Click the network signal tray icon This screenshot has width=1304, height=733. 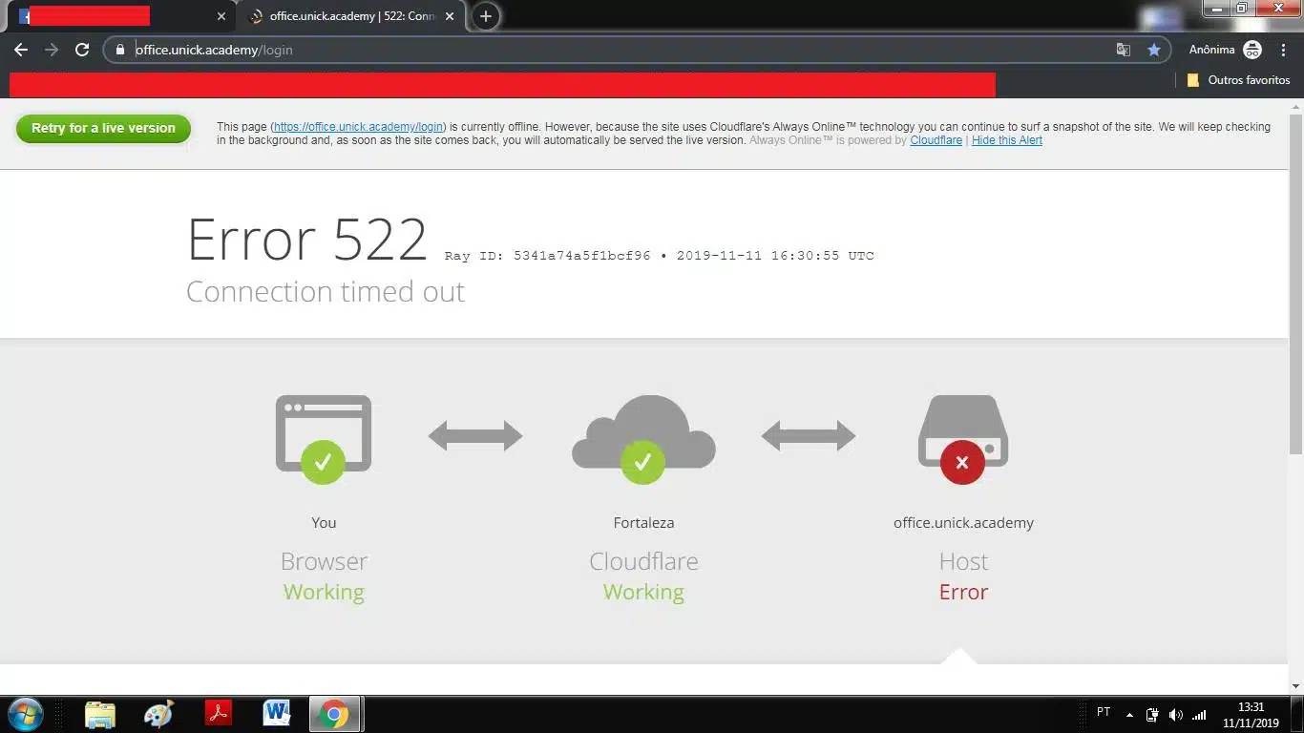[1200, 715]
